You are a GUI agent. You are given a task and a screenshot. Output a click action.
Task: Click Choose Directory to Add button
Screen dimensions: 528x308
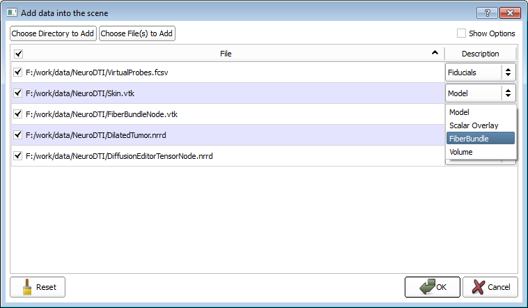coord(54,33)
